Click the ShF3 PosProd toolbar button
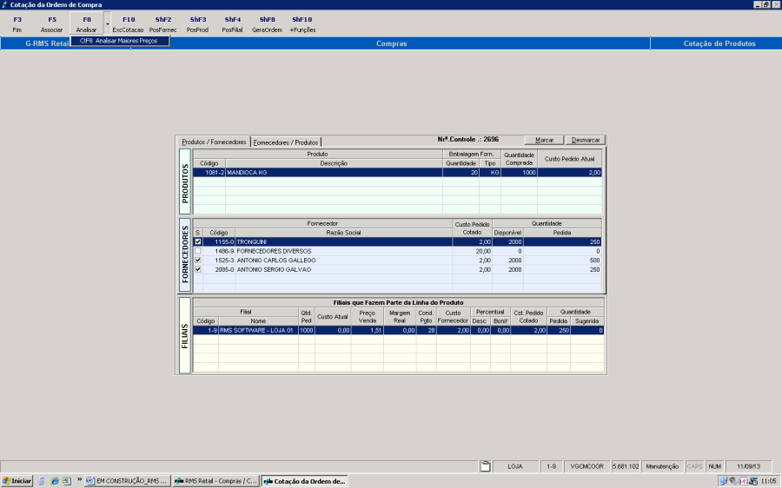Viewport: 782px width, 488px height. click(x=198, y=23)
